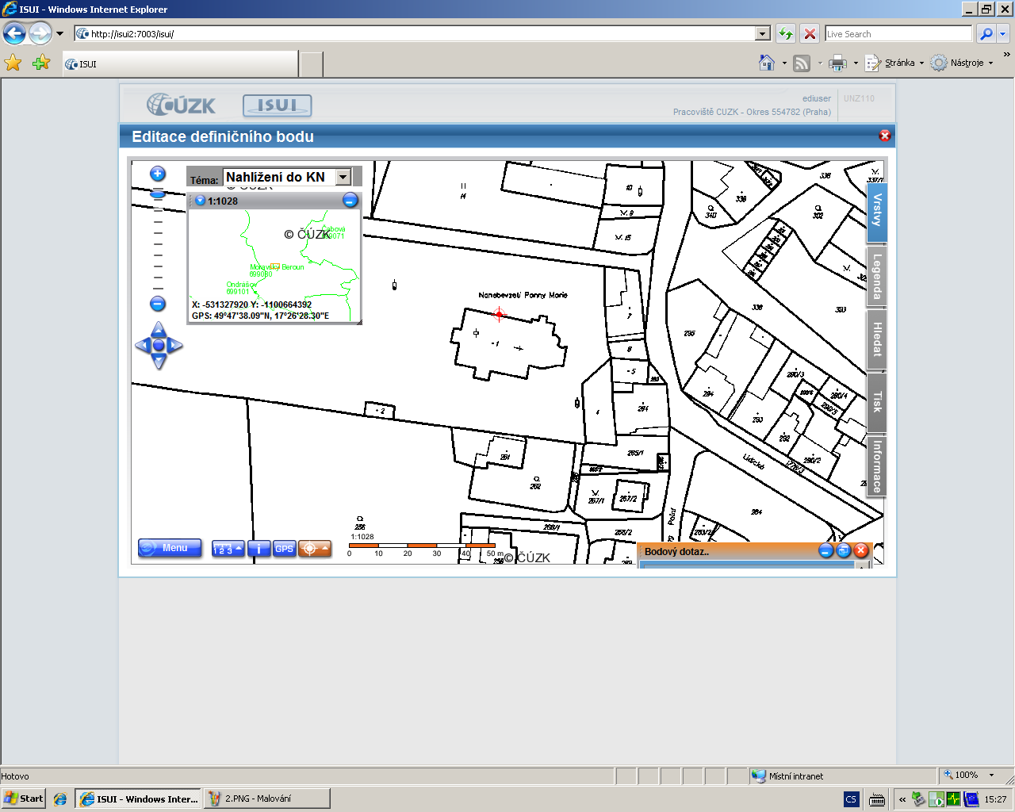The image size is (1015, 812).
Task: Open the Téma dropdown list
Action: tap(343, 177)
